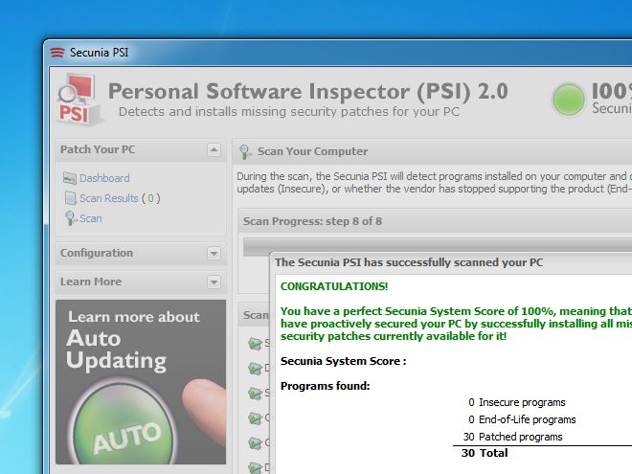632x474 pixels.
Task: Click the PSI logo in the header
Action: click(x=79, y=100)
